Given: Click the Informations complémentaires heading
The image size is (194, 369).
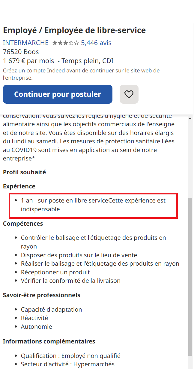Looking at the screenshot, I should click(x=49, y=341).
